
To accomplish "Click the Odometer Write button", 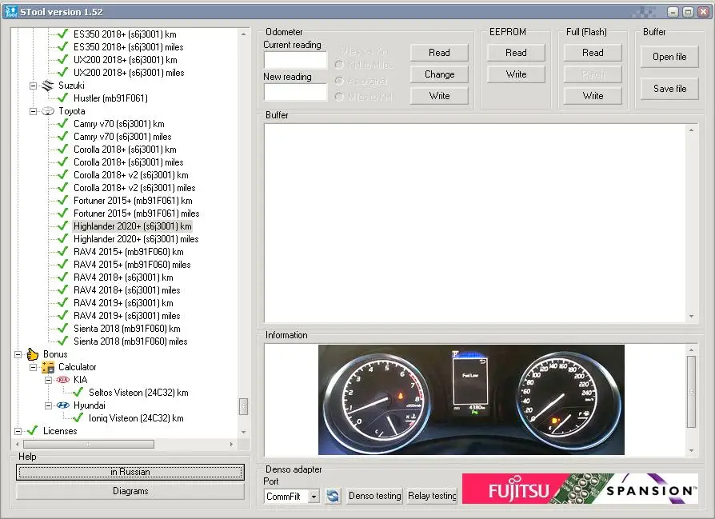I will click(x=439, y=96).
